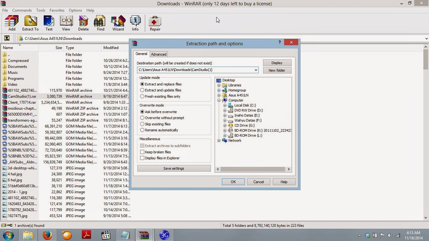Open the address bar path dropdown
Viewport: 429px width, 241px height.
[426, 39]
